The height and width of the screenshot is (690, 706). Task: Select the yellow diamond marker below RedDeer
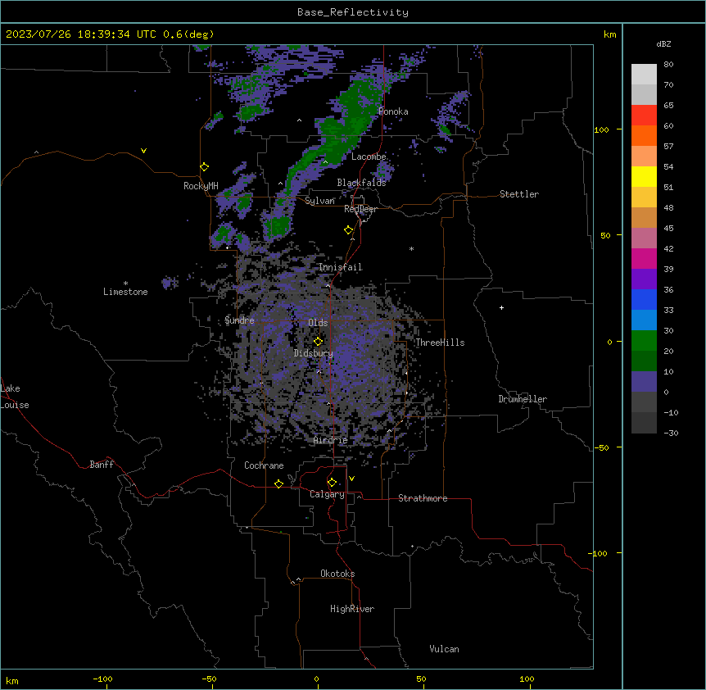tap(349, 230)
